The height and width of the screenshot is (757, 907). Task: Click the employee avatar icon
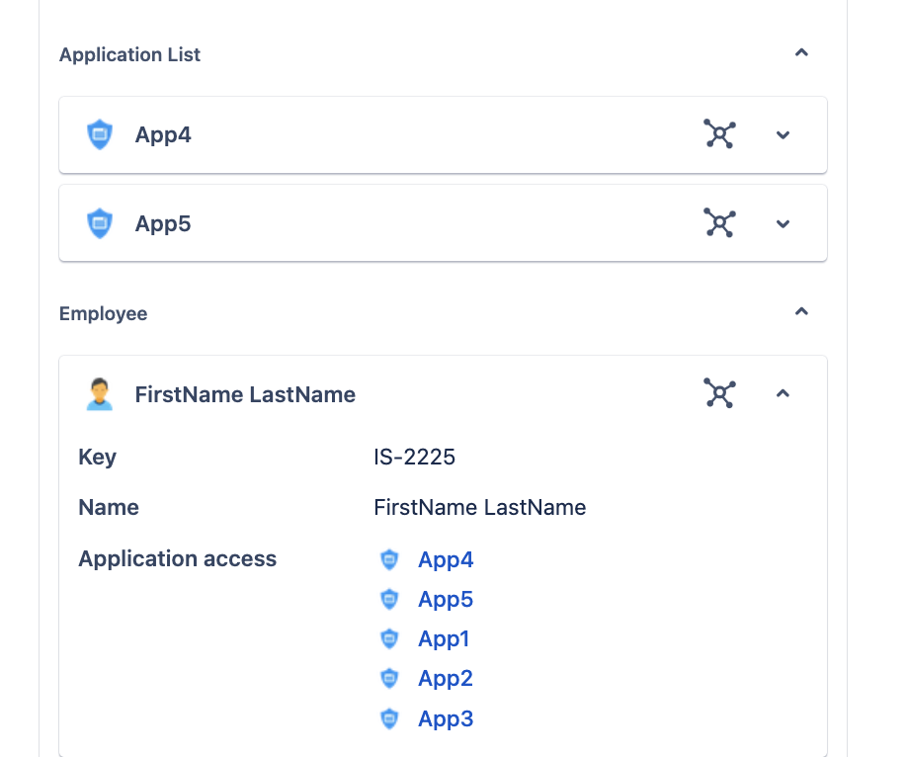pos(100,394)
